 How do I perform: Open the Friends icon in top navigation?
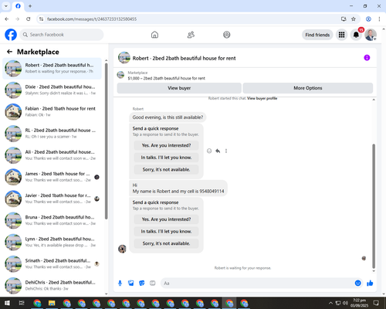pyautogui.click(x=191, y=35)
